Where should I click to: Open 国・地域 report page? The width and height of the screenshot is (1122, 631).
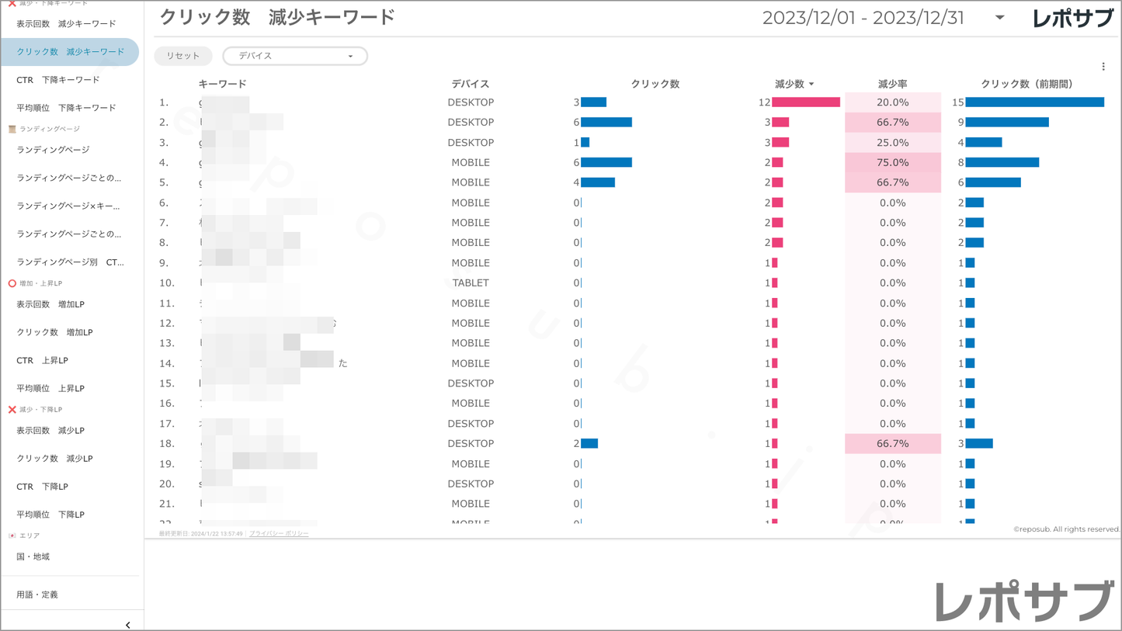coord(33,556)
